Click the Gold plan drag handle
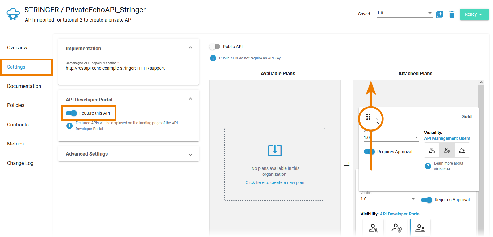Screen dimensions: 493x237 click(x=368, y=117)
